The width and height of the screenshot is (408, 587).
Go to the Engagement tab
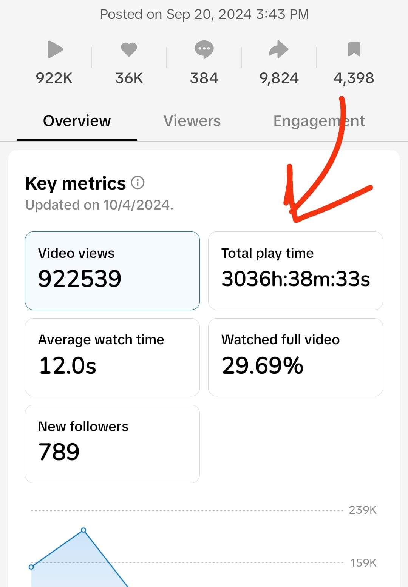point(319,121)
